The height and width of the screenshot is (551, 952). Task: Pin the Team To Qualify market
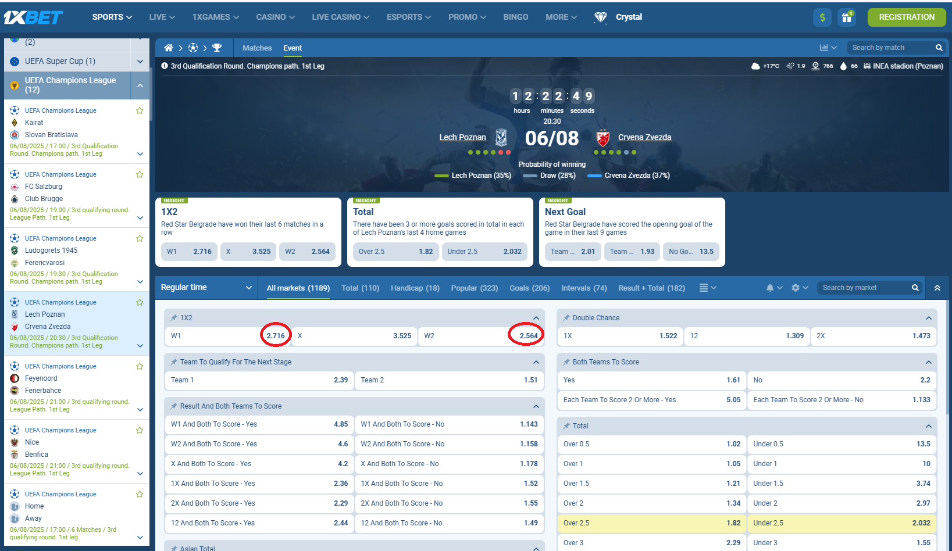pos(173,362)
